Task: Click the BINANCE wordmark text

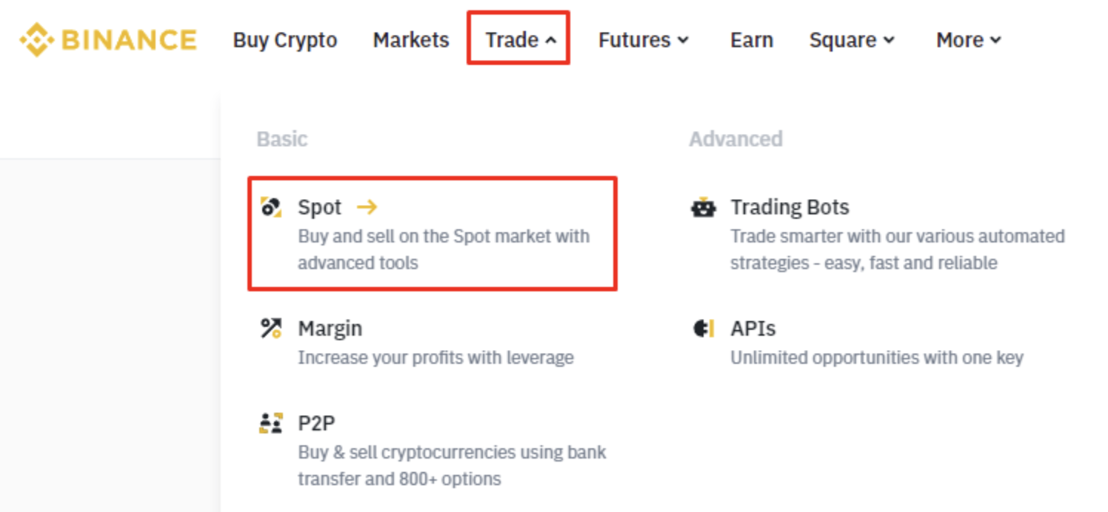Action: [129, 40]
